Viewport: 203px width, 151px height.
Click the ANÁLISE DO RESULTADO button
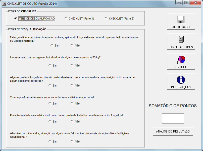click(x=173, y=131)
